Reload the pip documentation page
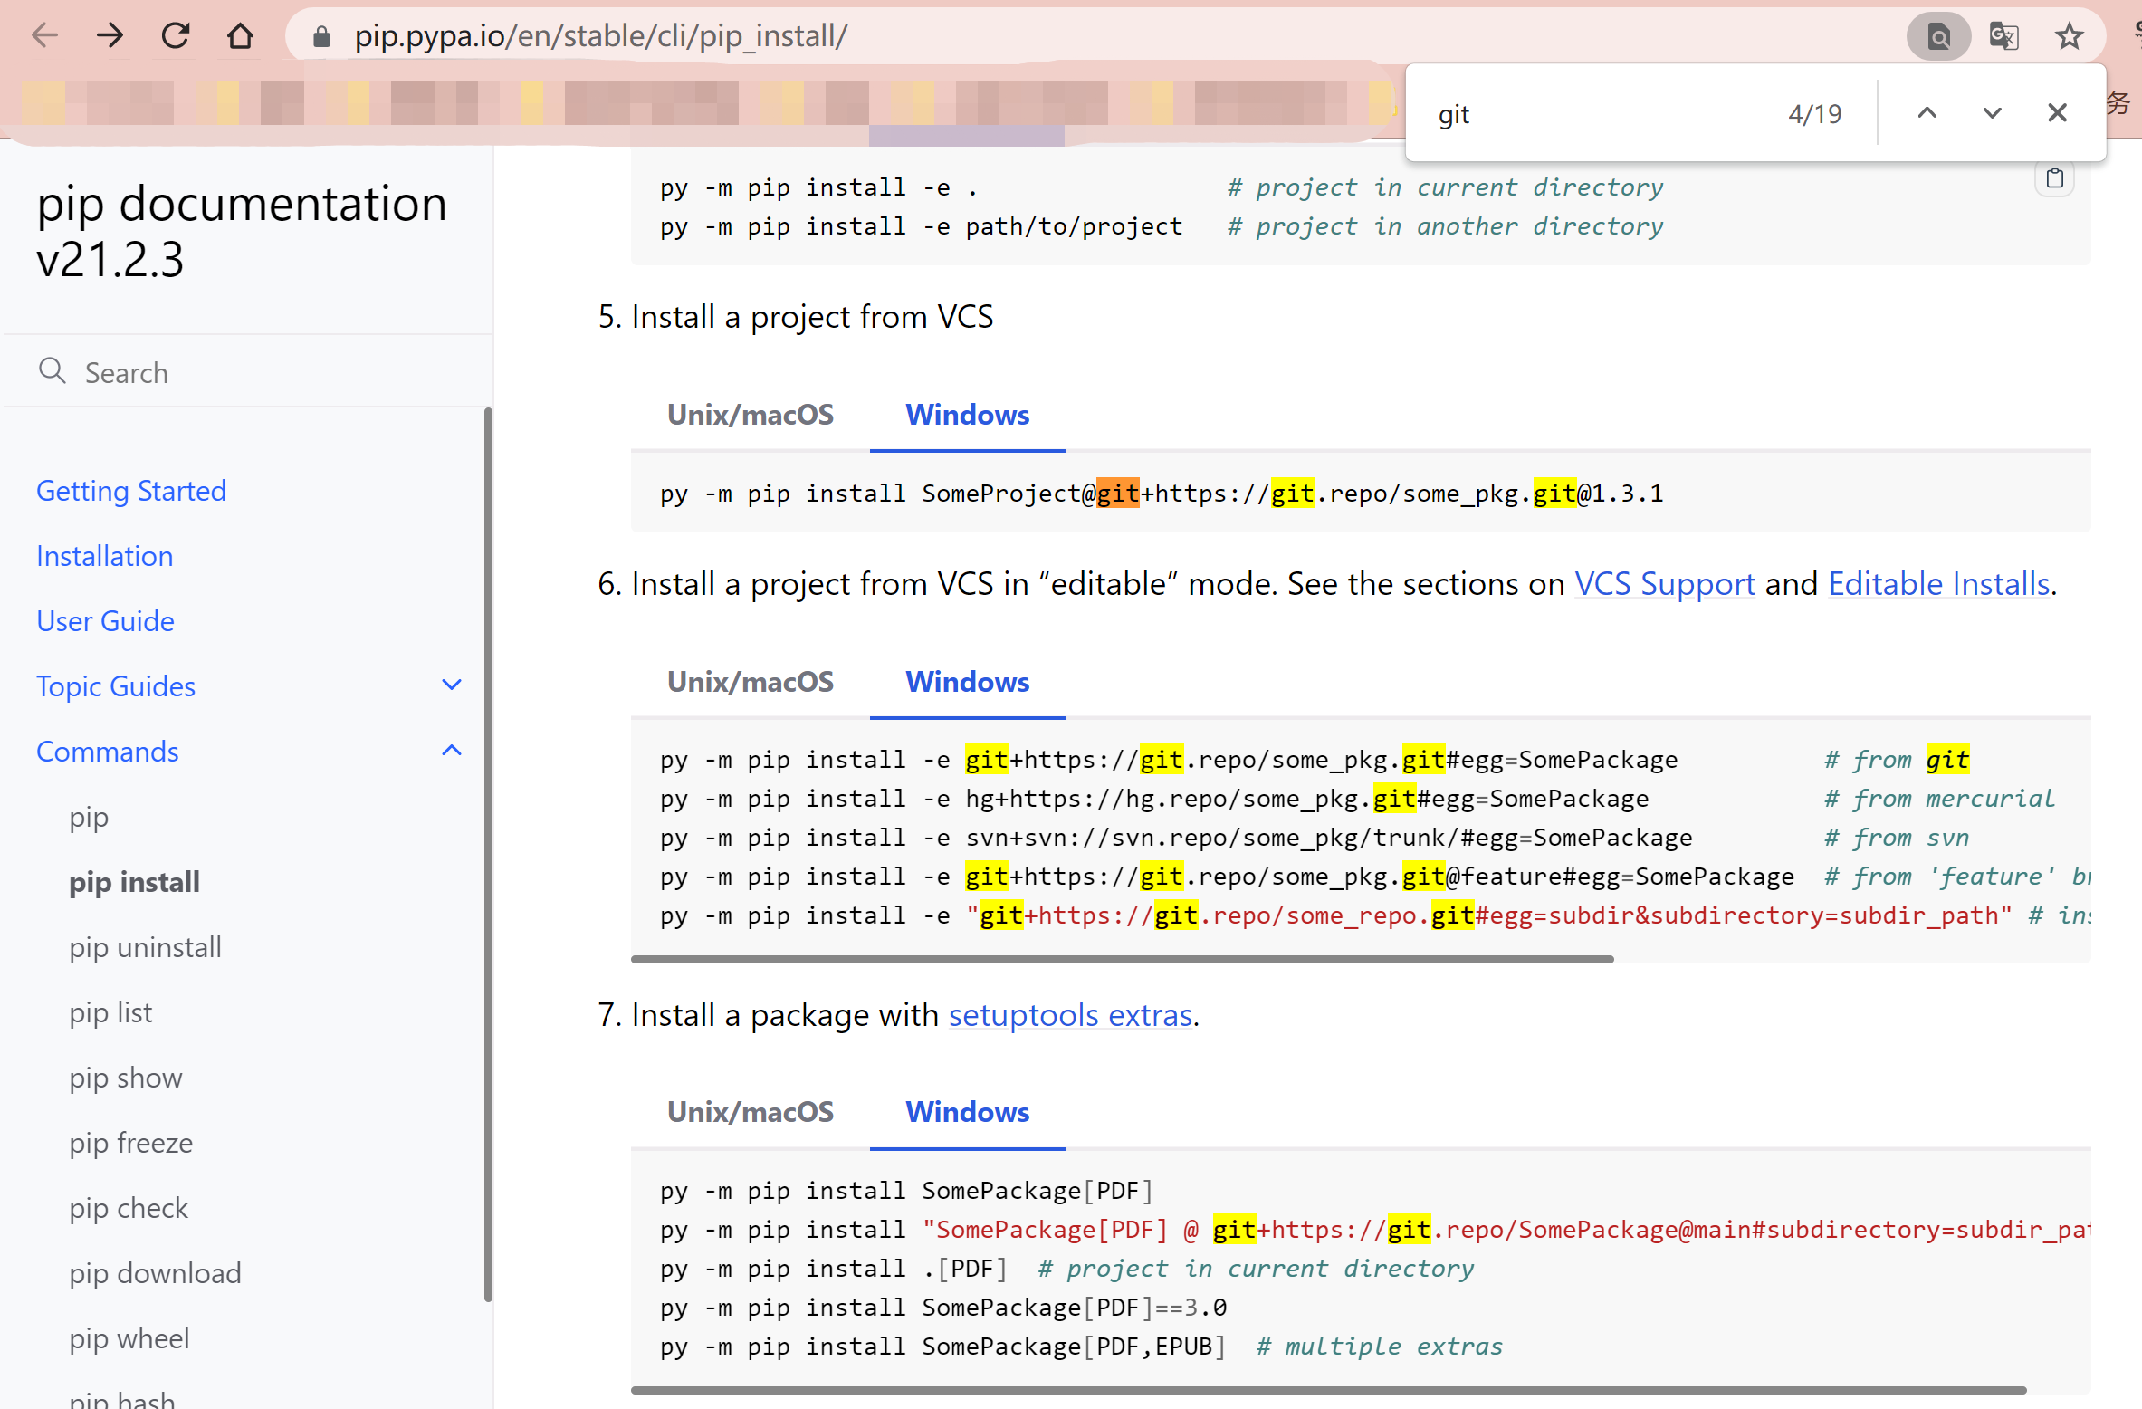The height and width of the screenshot is (1409, 2142). tap(175, 35)
